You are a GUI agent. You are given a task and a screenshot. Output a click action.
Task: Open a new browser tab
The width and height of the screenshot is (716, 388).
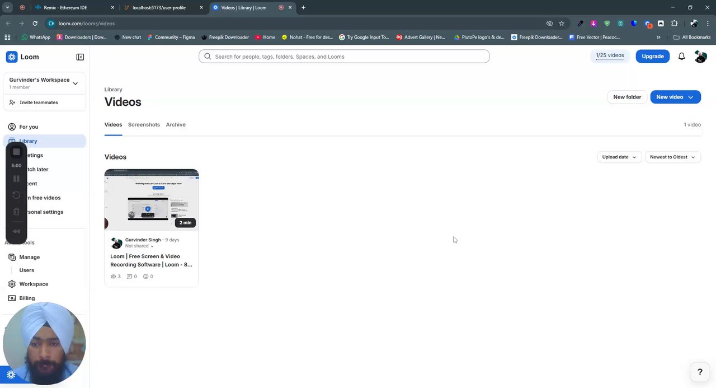[x=303, y=8]
